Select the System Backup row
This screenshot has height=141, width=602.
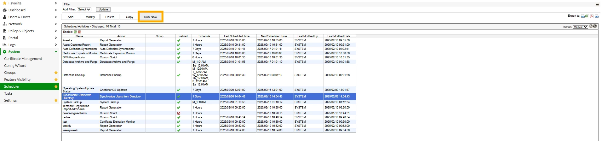pyautogui.click(x=209, y=102)
